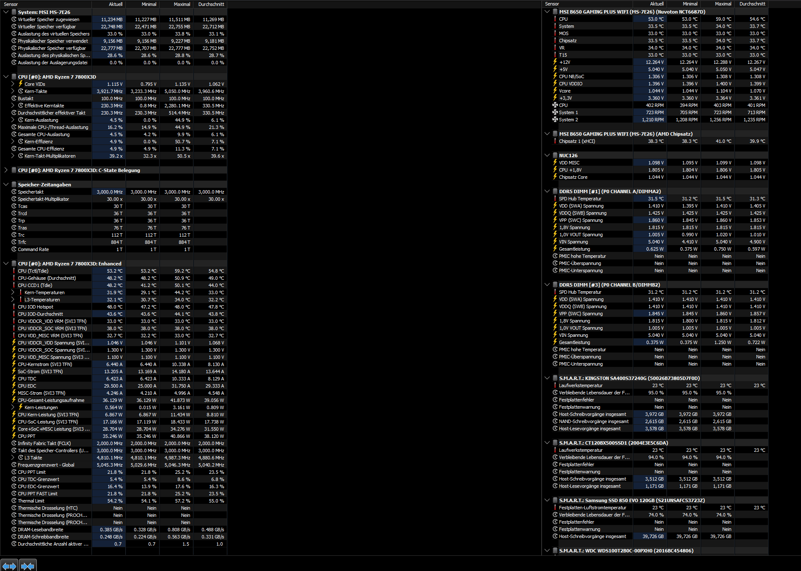Select the Gesamte CPU-Auslastung row
801x571 pixels.
point(113,134)
